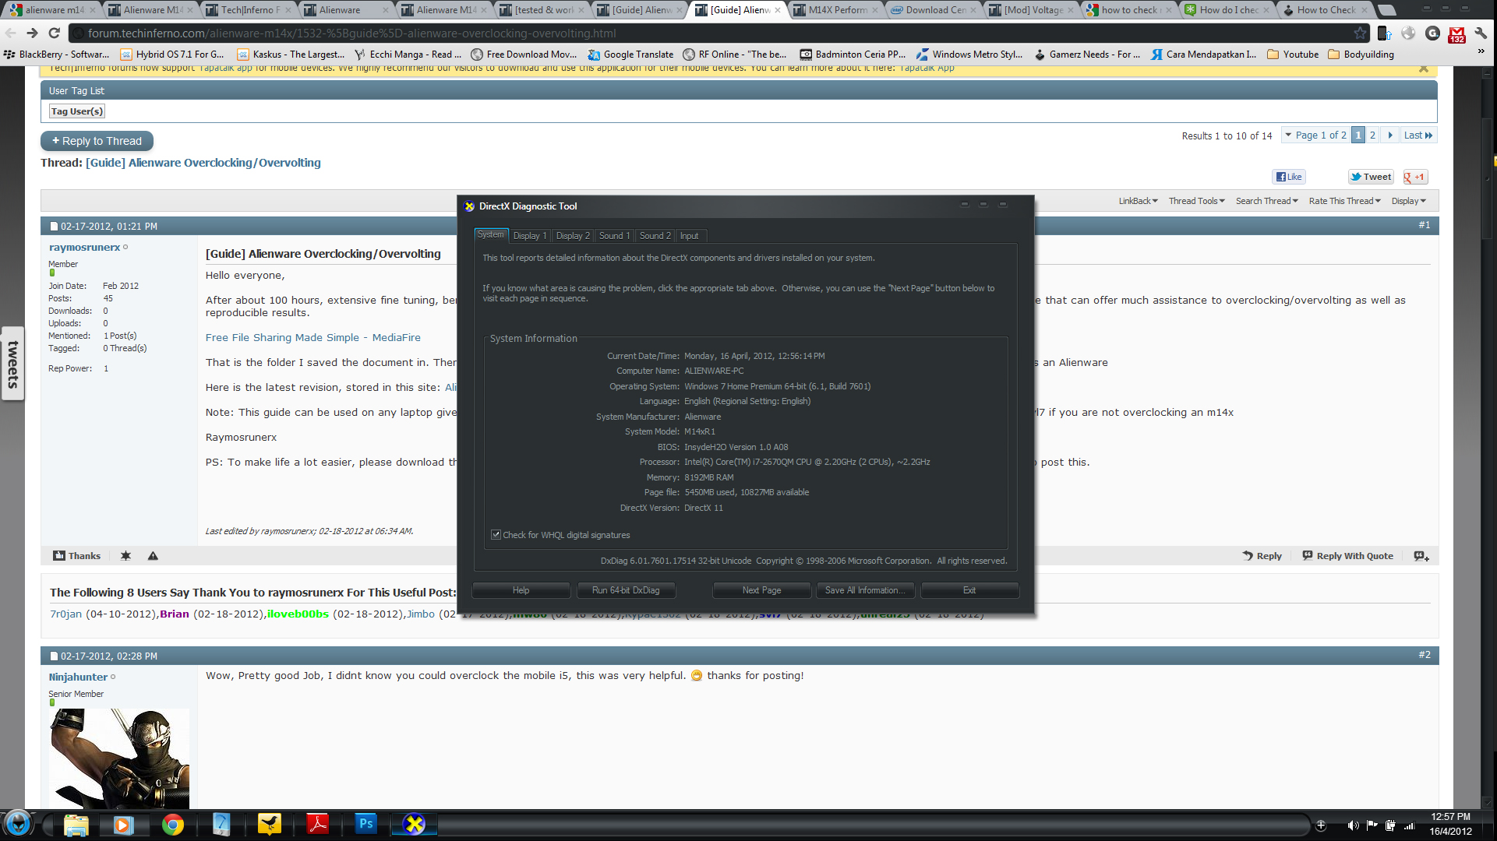
Task: Open the Youtube bookmarks folder
Action: point(1292,54)
